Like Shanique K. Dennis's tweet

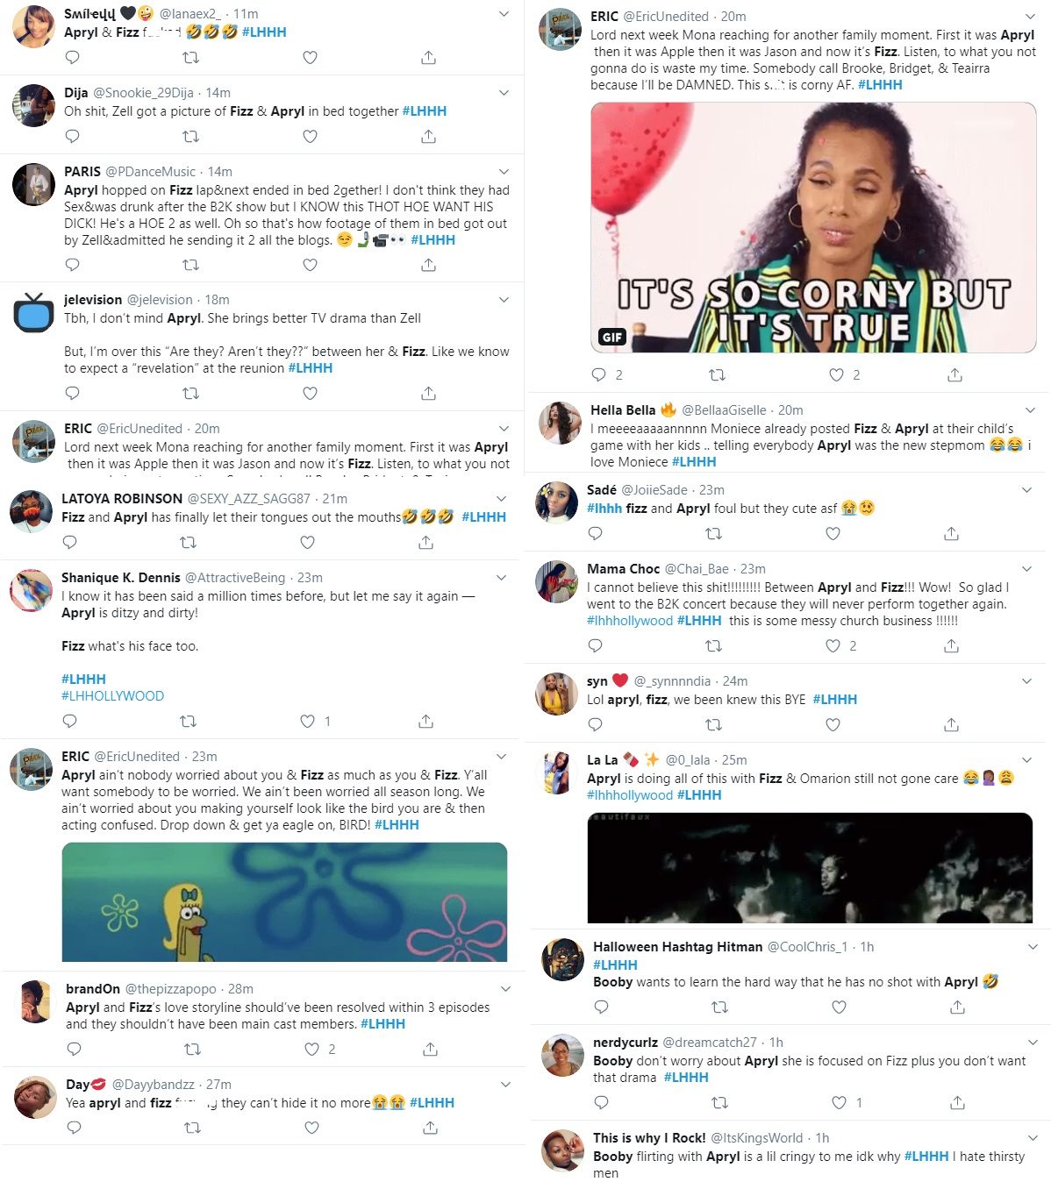tap(307, 722)
